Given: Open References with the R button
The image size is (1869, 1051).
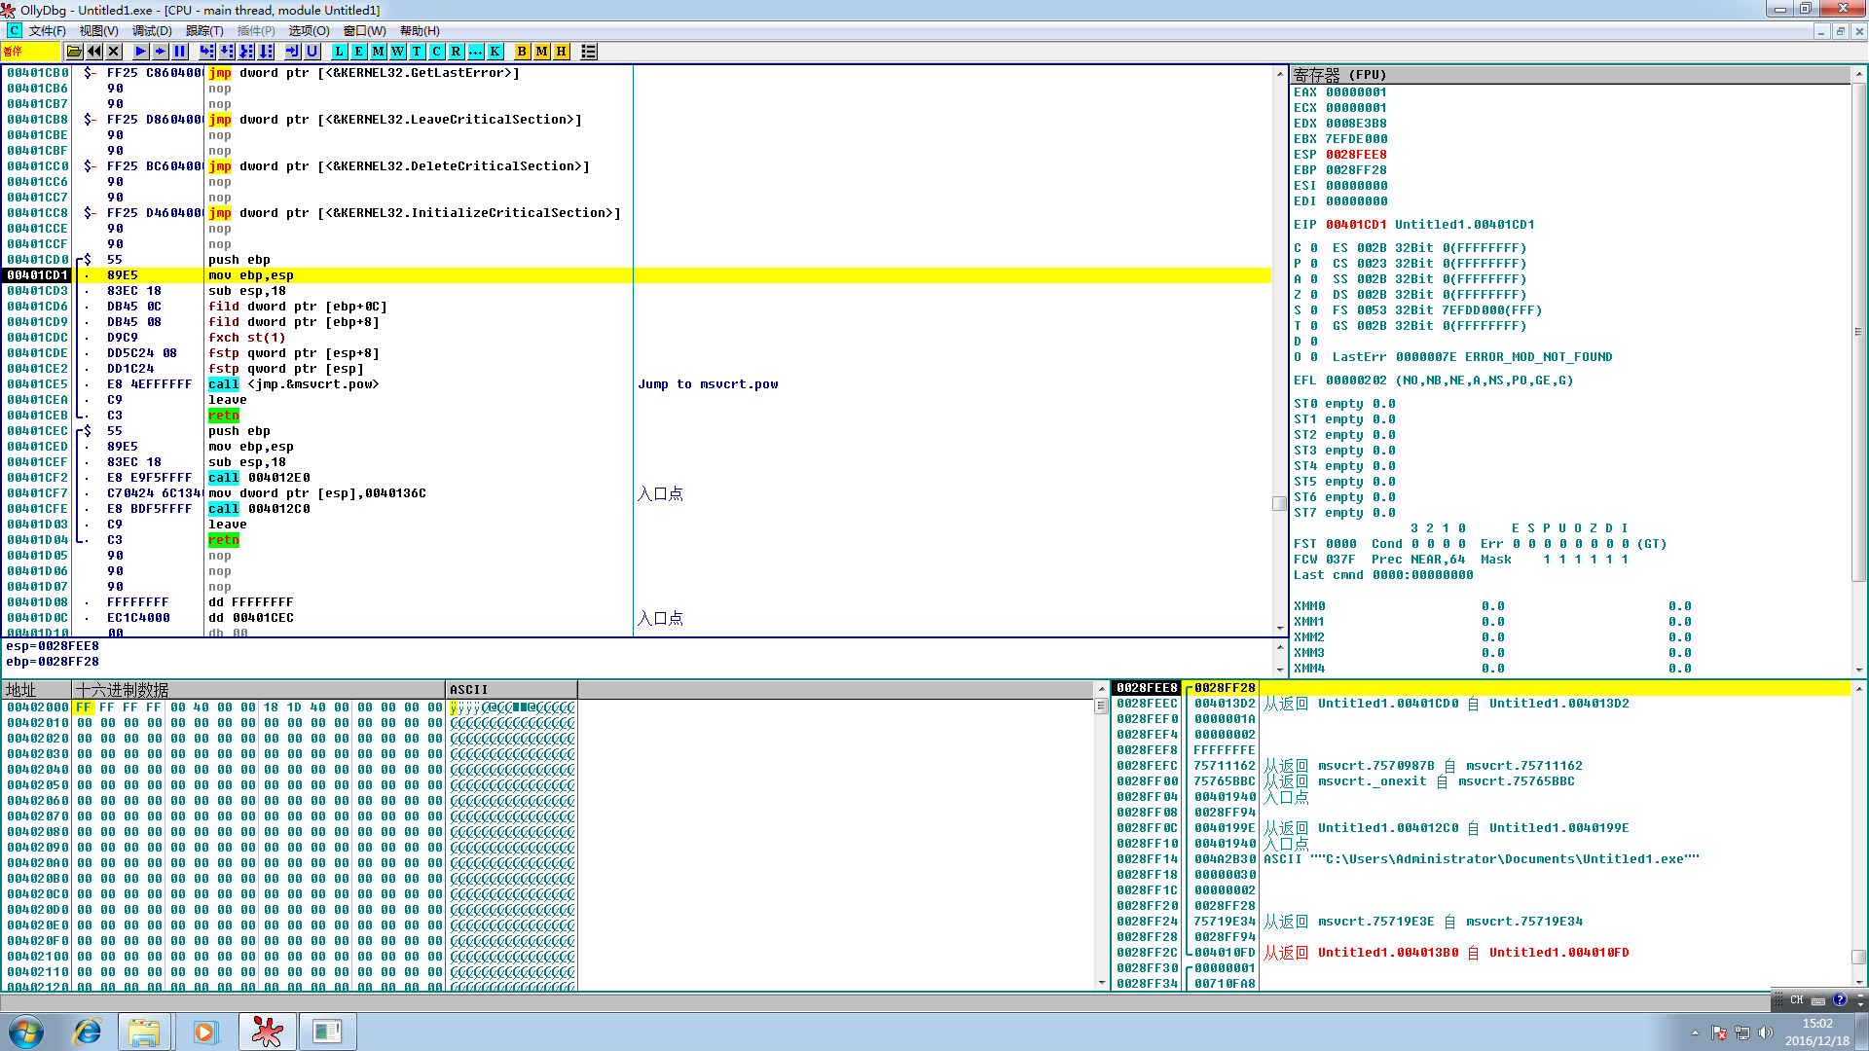Looking at the screenshot, I should click(x=457, y=52).
